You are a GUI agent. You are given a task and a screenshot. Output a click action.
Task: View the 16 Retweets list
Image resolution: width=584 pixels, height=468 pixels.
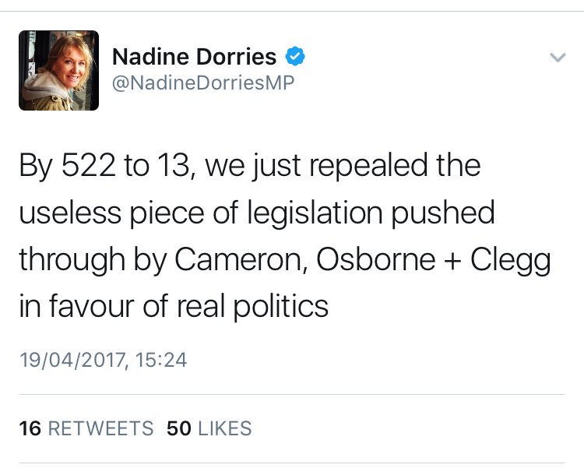pyautogui.click(x=86, y=428)
